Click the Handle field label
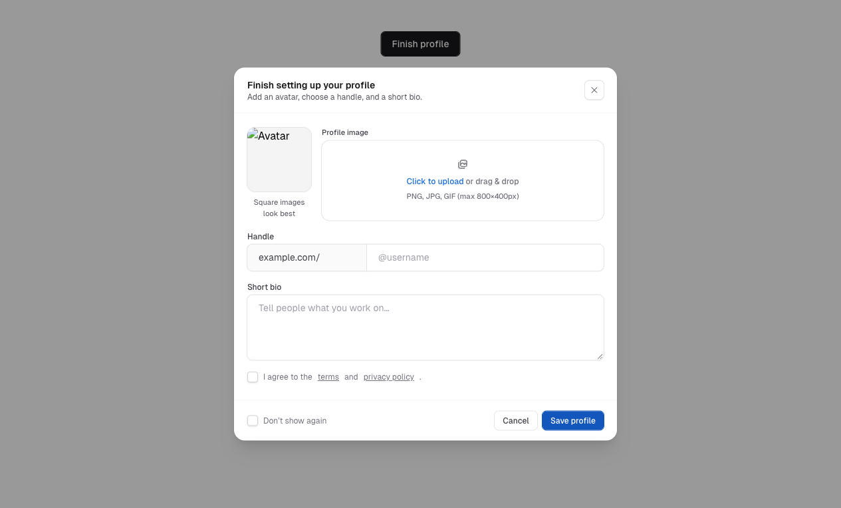This screenshot has width=841, height=508. click(260, 236)
